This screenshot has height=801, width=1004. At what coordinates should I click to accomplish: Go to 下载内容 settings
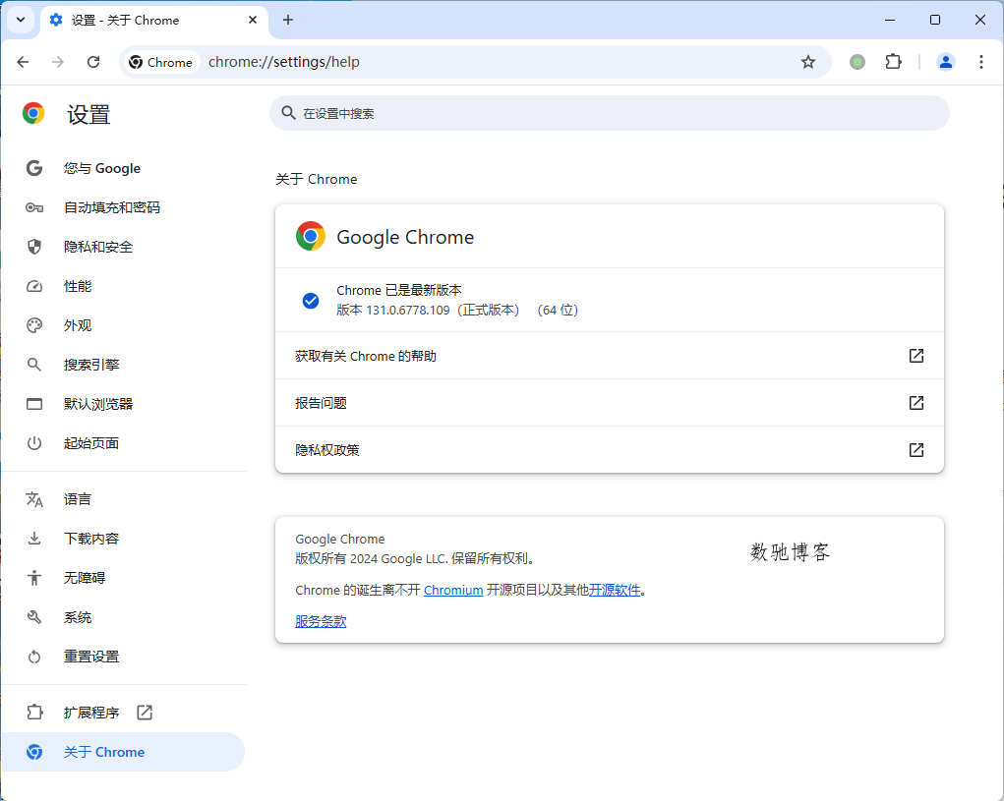(x=124, y=539)
